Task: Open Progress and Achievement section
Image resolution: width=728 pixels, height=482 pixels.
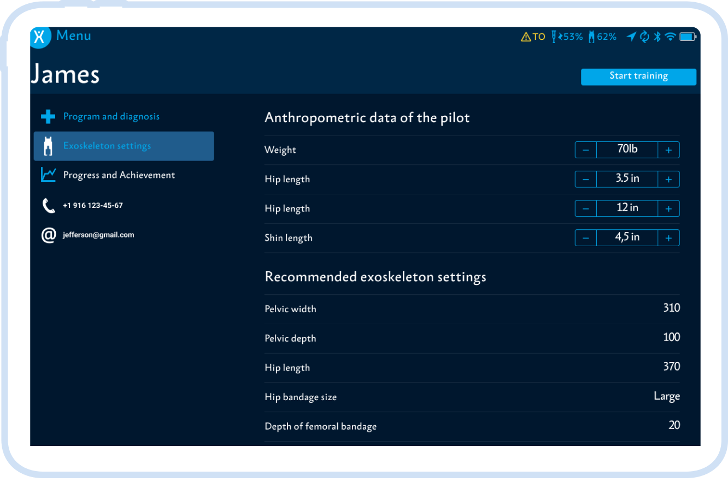Action: coord(119,175)
